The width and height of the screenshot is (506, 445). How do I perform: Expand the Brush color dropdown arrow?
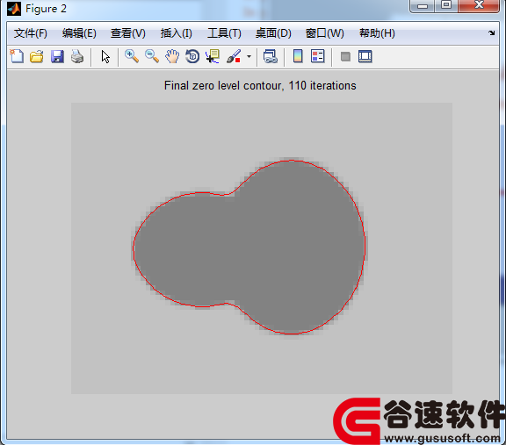coord(249,57)
